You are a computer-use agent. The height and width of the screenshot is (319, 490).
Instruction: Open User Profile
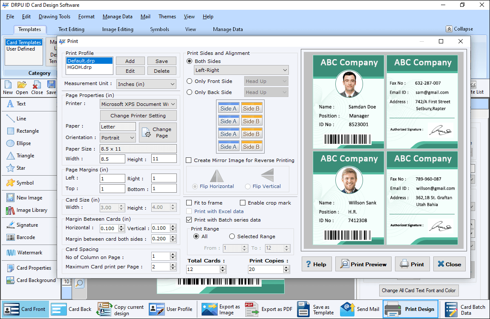click(170, 309)
